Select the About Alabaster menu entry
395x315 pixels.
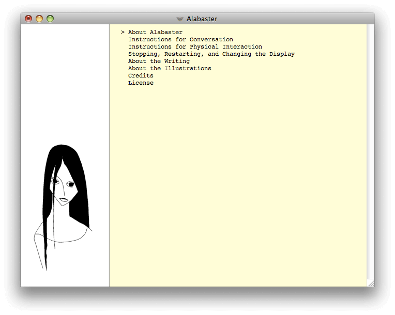click(x=155, y=32)
